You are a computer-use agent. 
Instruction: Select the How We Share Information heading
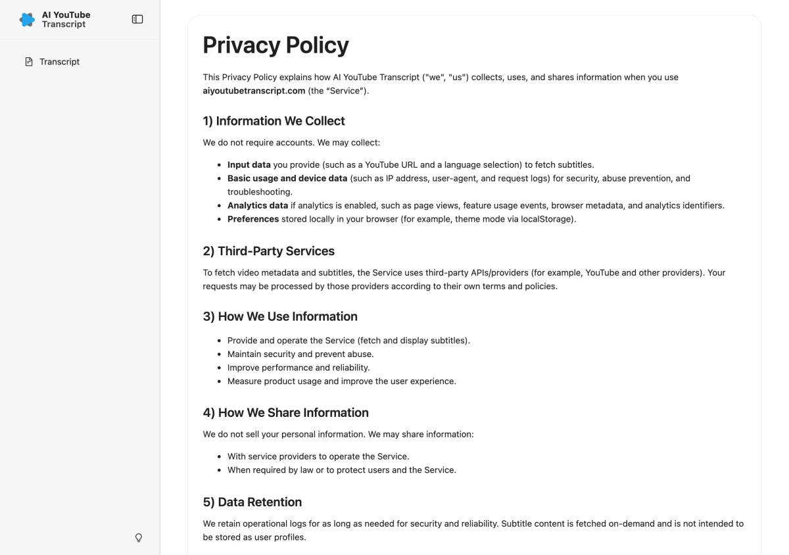pyautogui.click(x=285, y=412)
